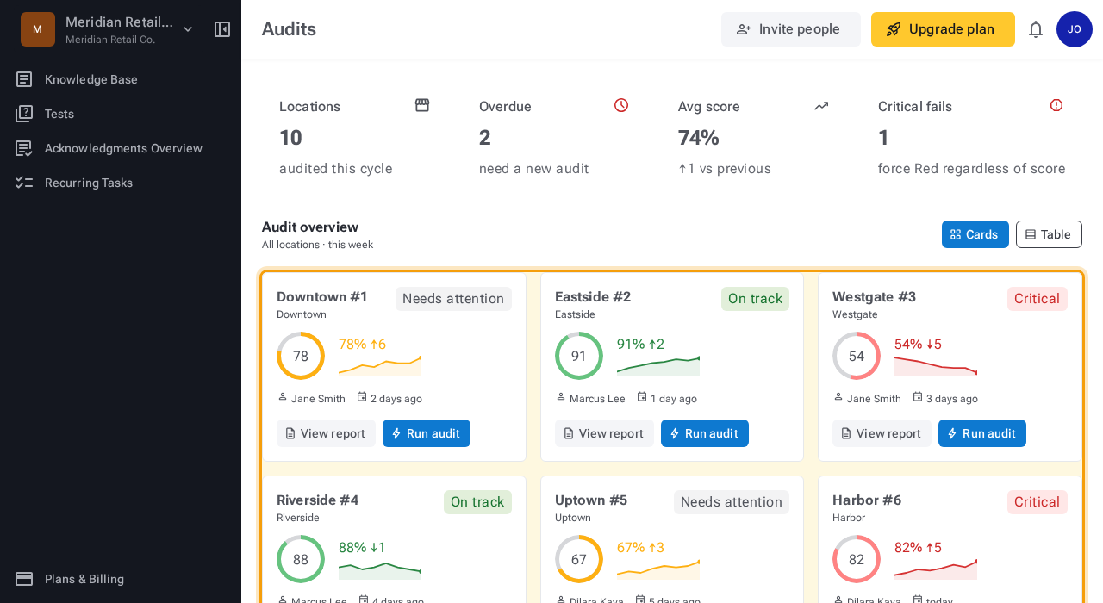
Task: Open the Tests sidebar item
Action: [x=121, y=114]
